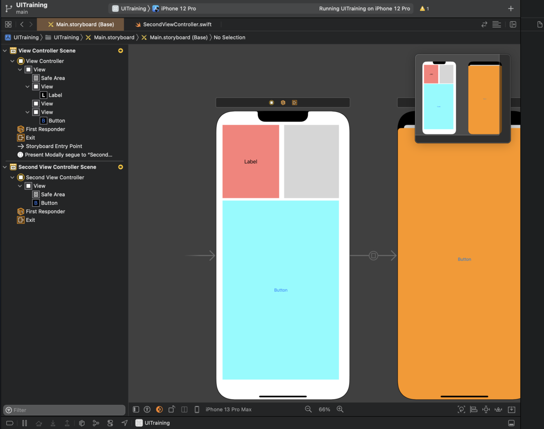Click the step over button
The image size is (544, 429).
[39, 423]
